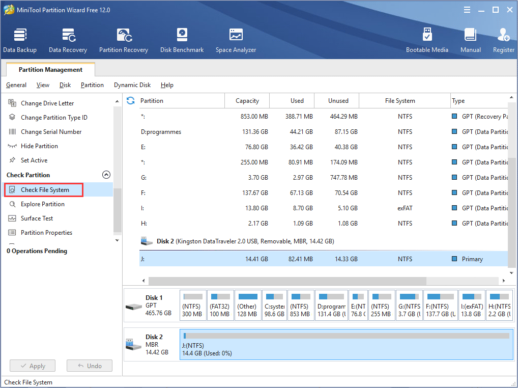
Task: Select the Disk 1 drive icon in the disk map
Action: [x=134, y=307]
